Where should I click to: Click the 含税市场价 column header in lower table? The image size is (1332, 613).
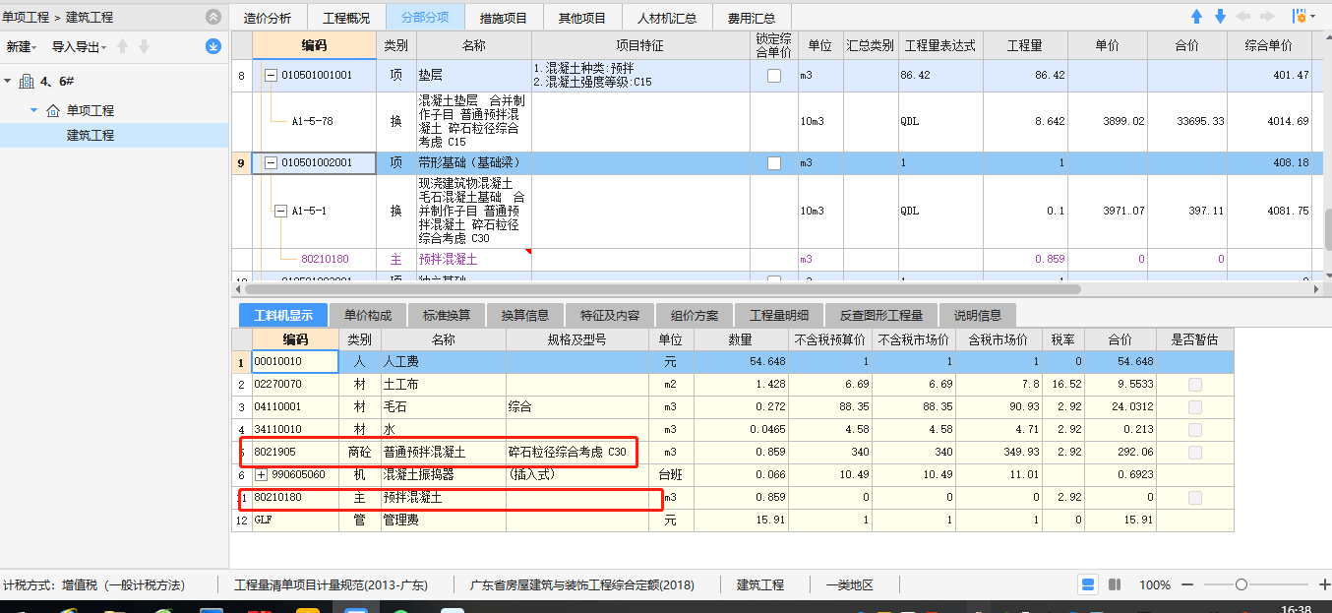[x=999, y=339]
